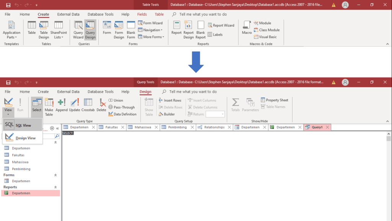The height and width of the screenshot is (221, 392).
Task: Open the Report Wizard
Action: coord(221,25)
